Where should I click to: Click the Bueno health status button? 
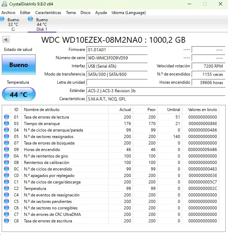19,65
